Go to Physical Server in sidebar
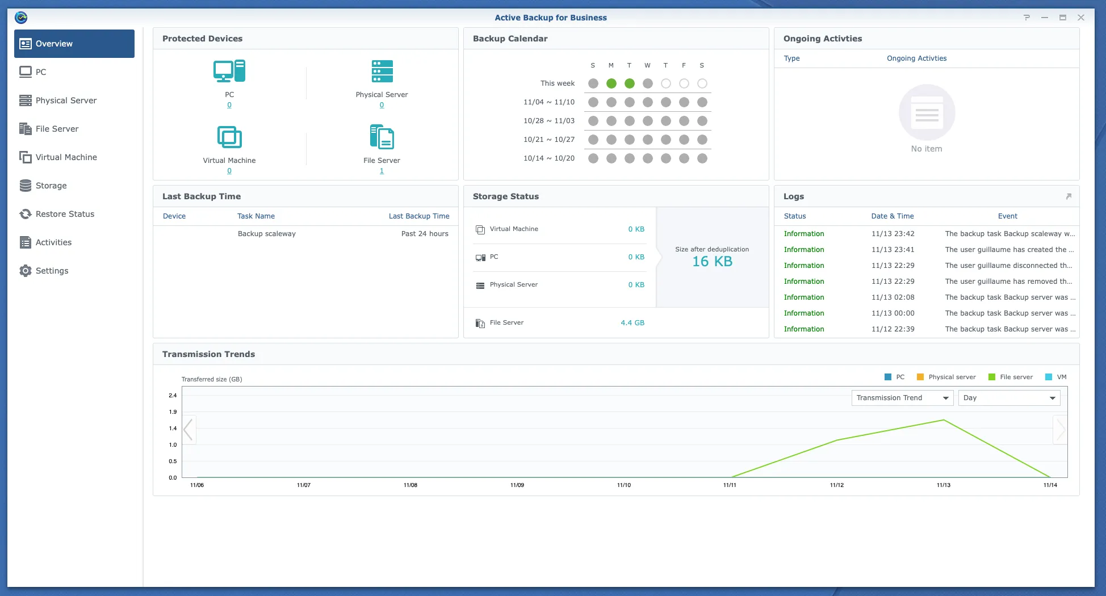1106x596 pixels. click(x=74, y=100)
